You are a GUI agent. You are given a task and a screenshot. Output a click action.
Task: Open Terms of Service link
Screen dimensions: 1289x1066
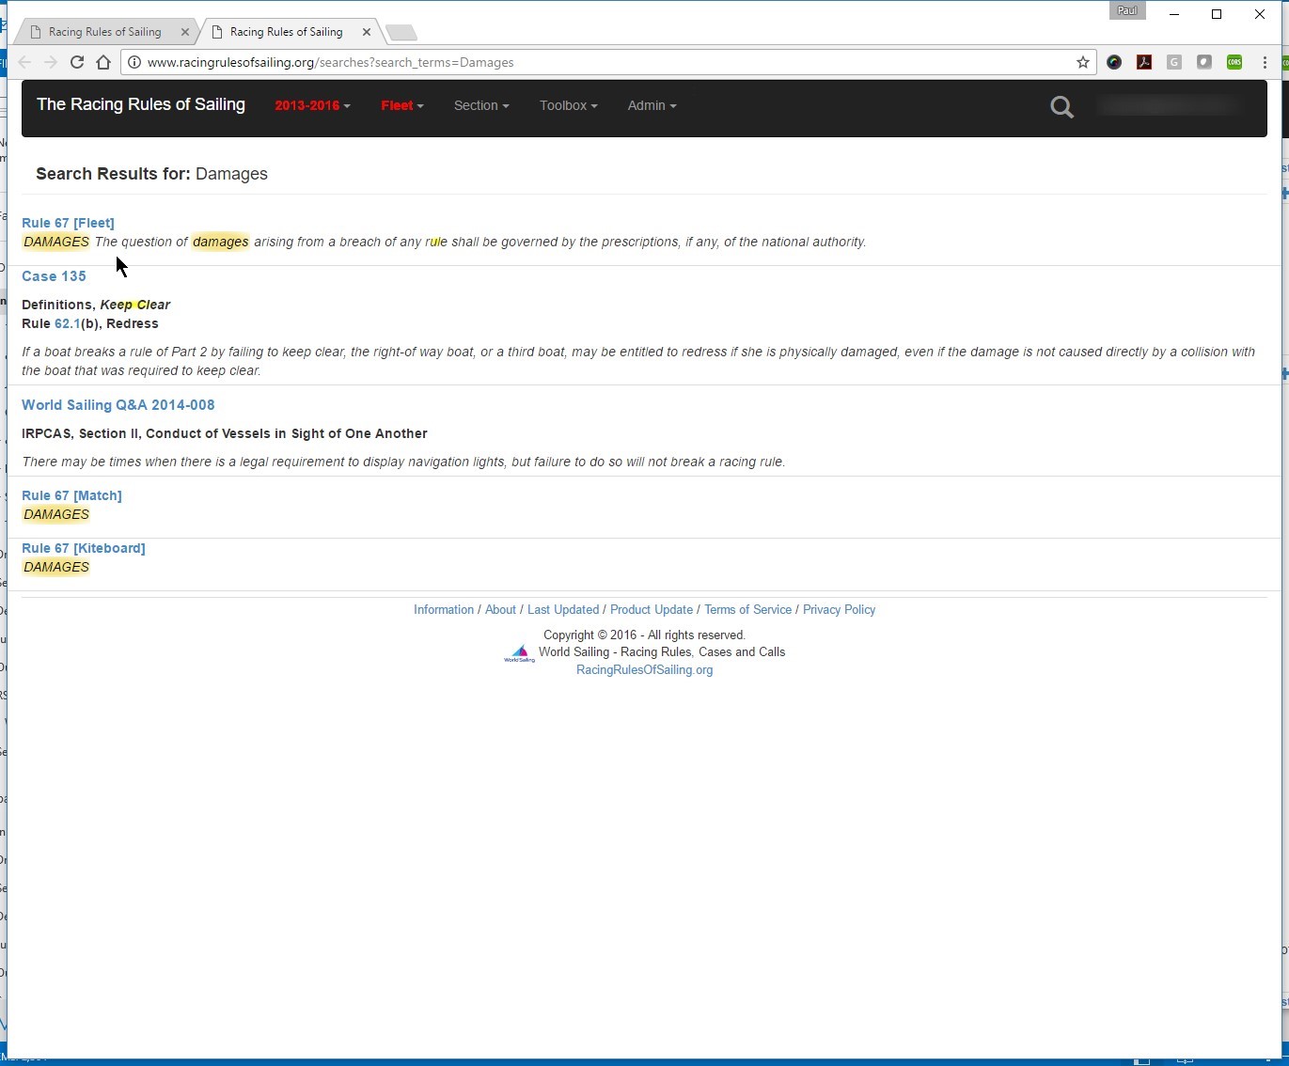coord(747,610)
